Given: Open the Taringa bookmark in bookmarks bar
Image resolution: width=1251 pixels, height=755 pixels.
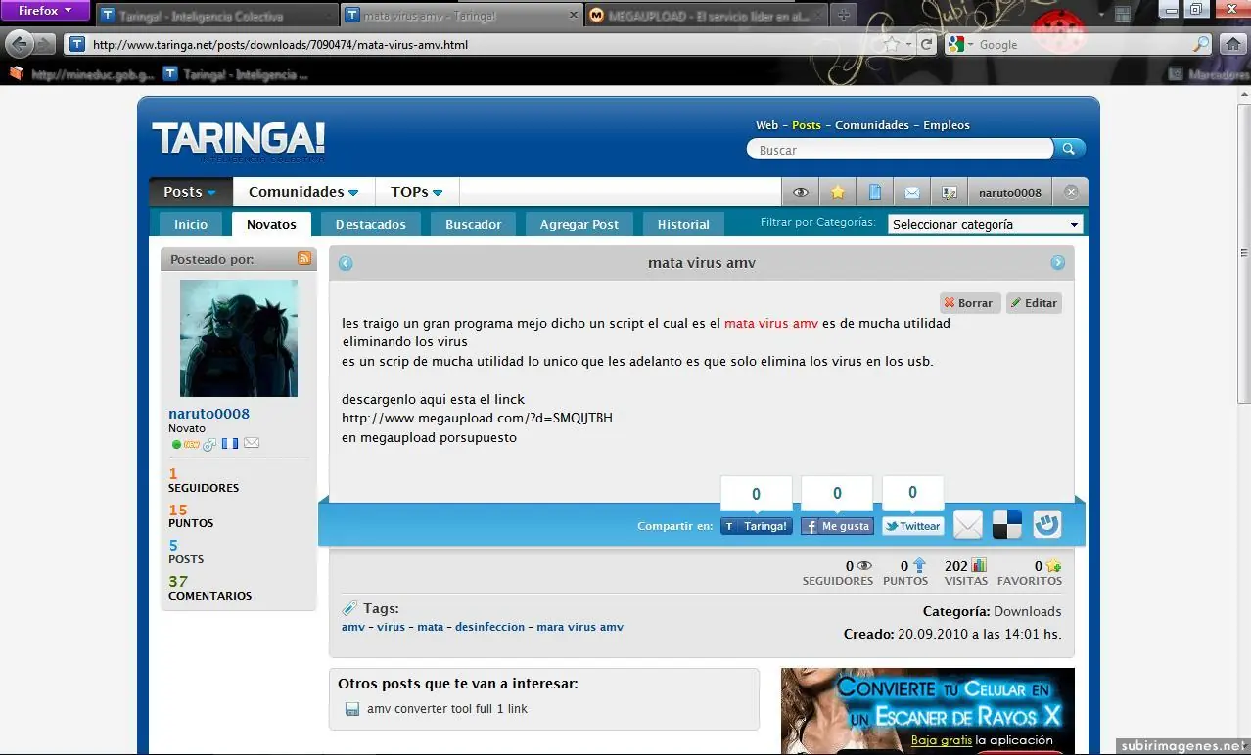Looking at the screenshot, I should tap(235, 73).
